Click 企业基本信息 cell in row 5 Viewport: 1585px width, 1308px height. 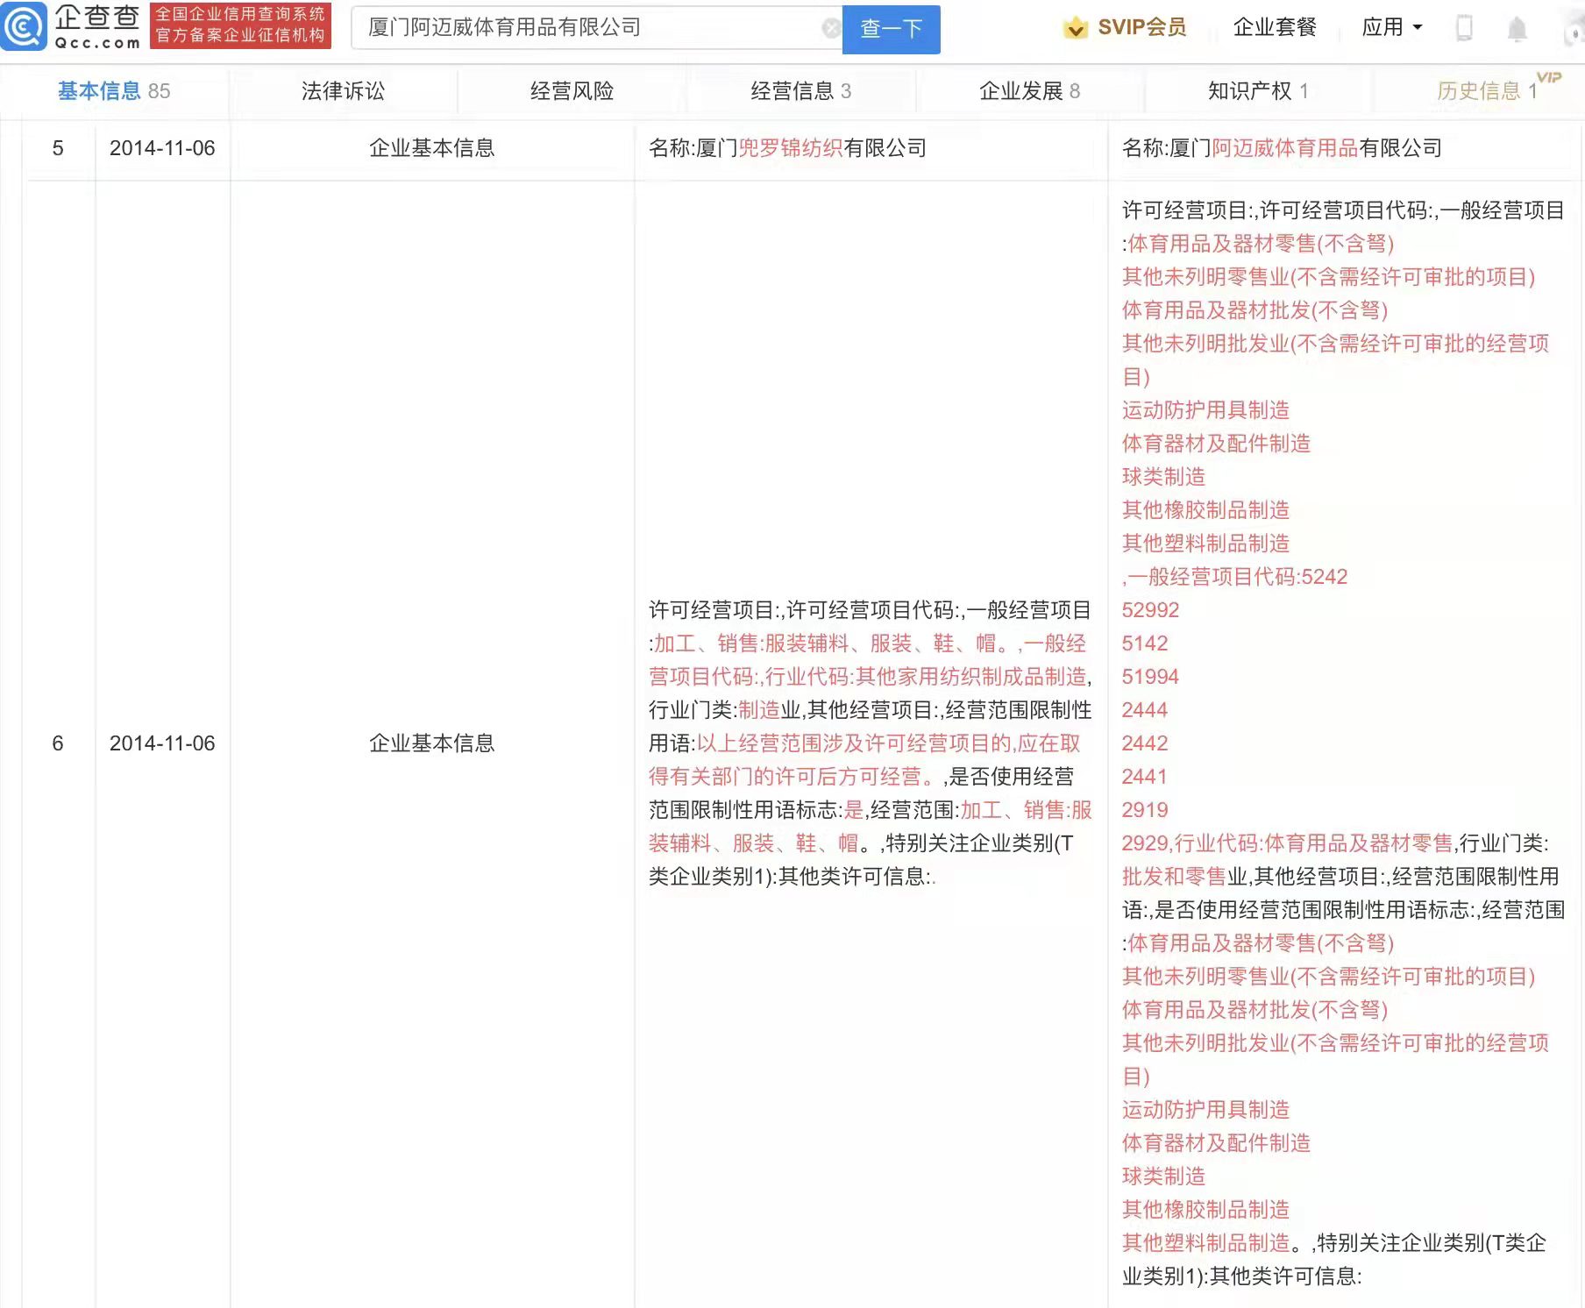[x=431, y=148]
